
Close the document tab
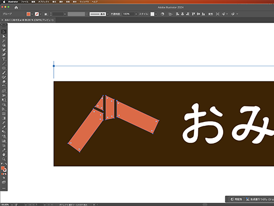click(2, 20)
